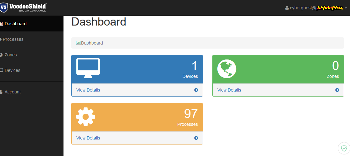Click View Details under Zones

click(229, 90)
